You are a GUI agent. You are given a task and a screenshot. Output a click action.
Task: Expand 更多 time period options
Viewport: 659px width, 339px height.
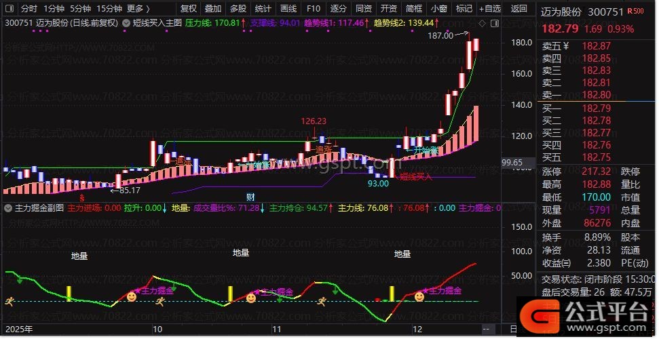(x=138, y=9)
